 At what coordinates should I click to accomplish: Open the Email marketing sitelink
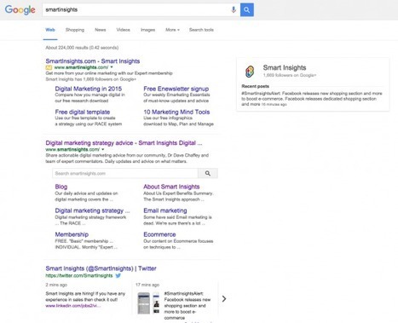165,211
